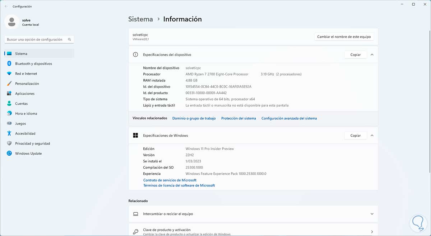Click the Cuentas person icon
This screenshot has width=431, height=236.
(x=9, y=104)
